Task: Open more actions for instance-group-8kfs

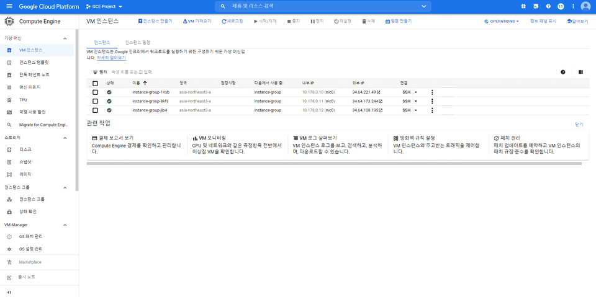Action: 432,101
